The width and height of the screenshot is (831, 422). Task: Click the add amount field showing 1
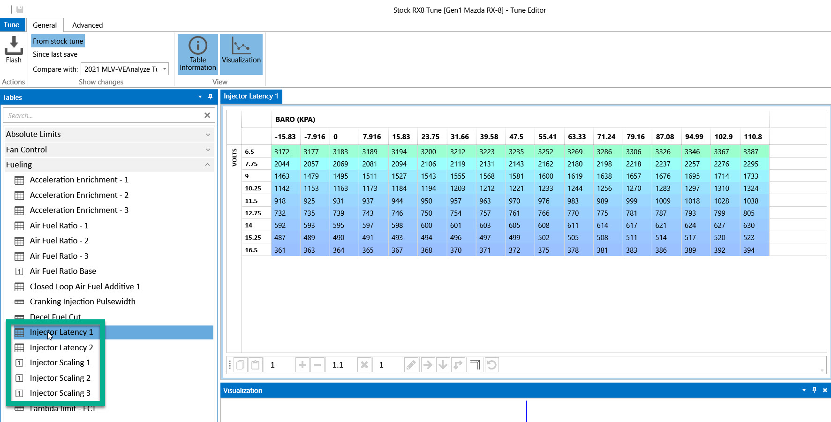(280, 365)
